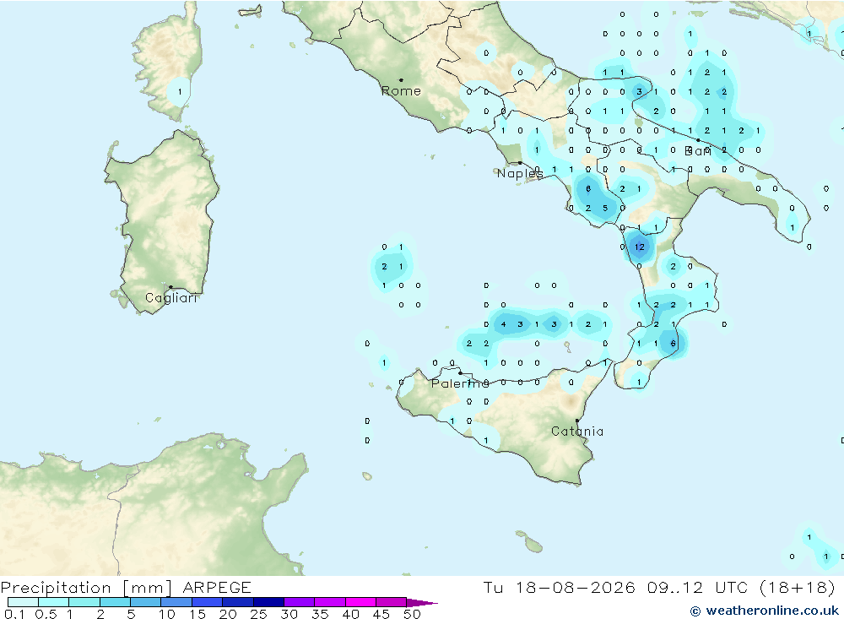Click the Catania city marker dot
This screenshot has width=844, height=619.
point(577,421)
